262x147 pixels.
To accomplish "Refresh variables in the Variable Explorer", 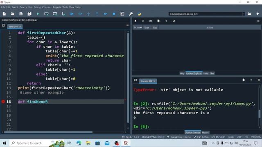I will click(174, 21).
